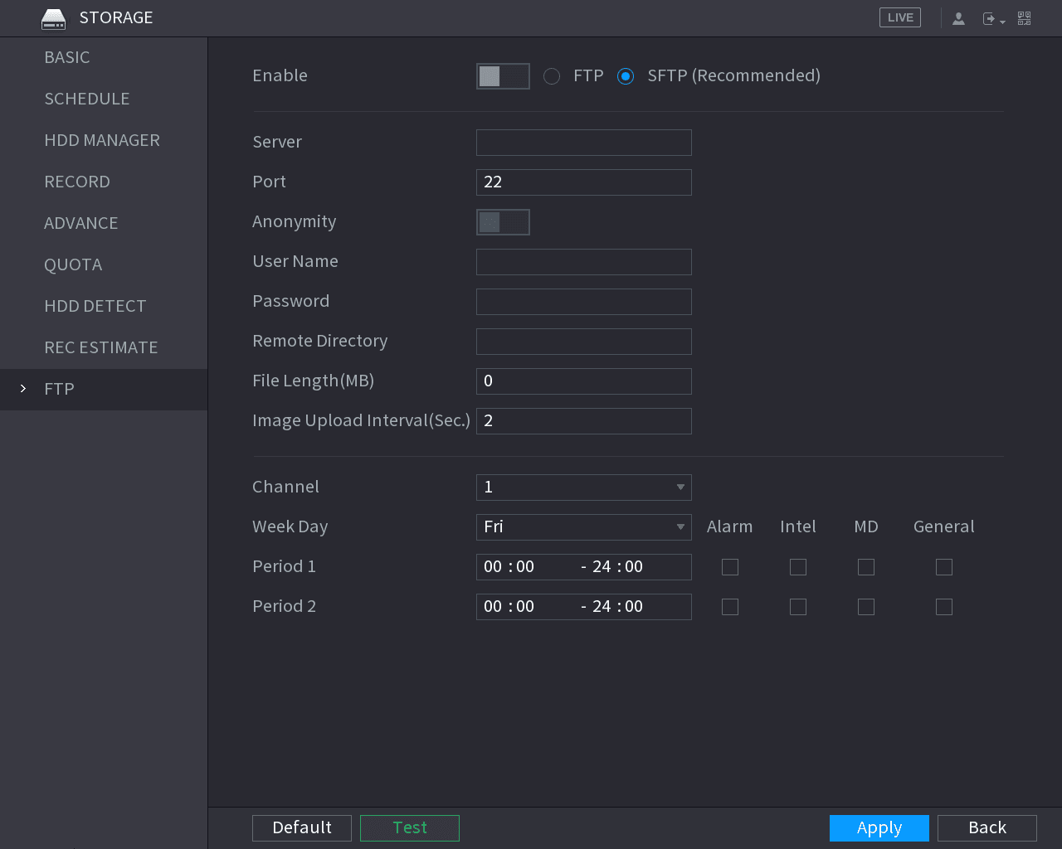
Task: Select the FTP radio button
Action: coord(552,76)
